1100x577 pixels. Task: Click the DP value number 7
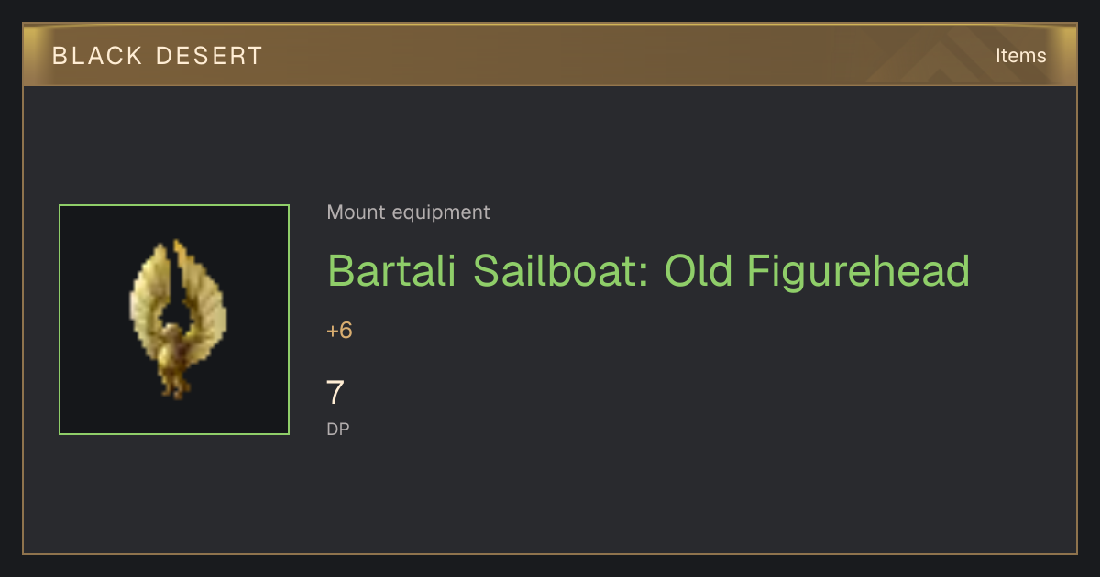pos(335,393)
